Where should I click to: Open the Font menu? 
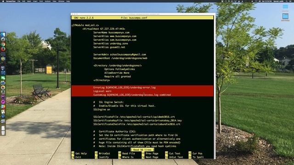point(41,1)
